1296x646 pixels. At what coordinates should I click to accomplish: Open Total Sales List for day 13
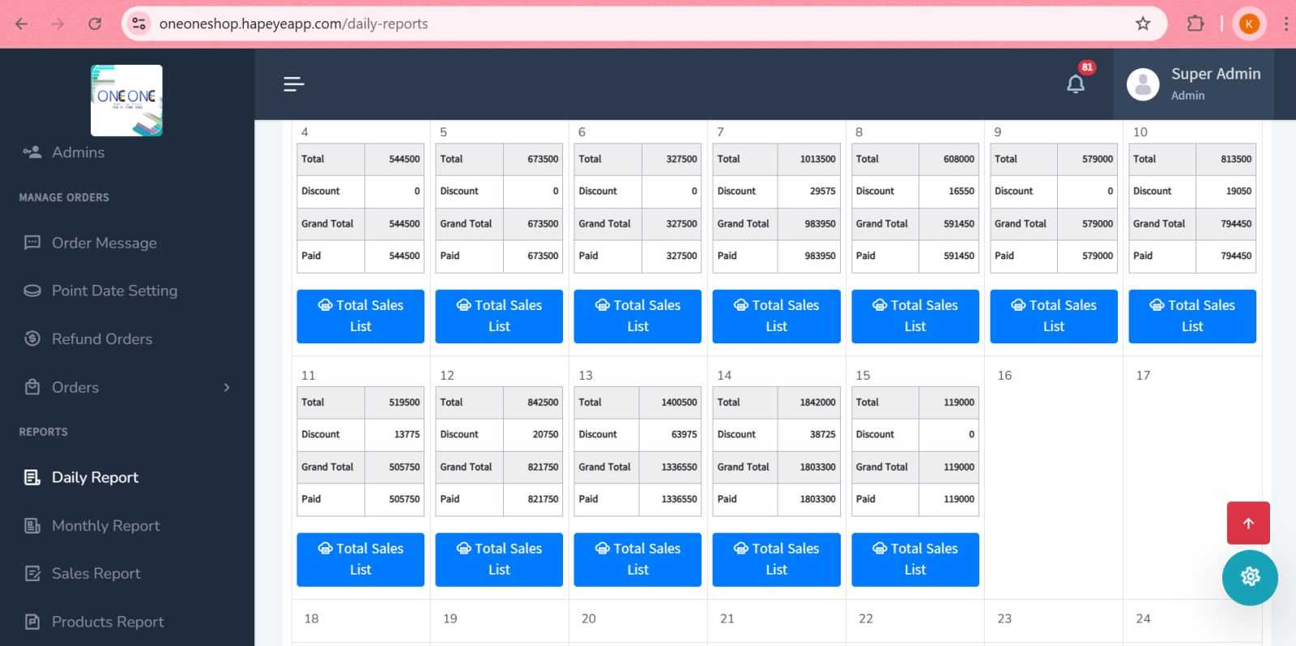[637, 559]
